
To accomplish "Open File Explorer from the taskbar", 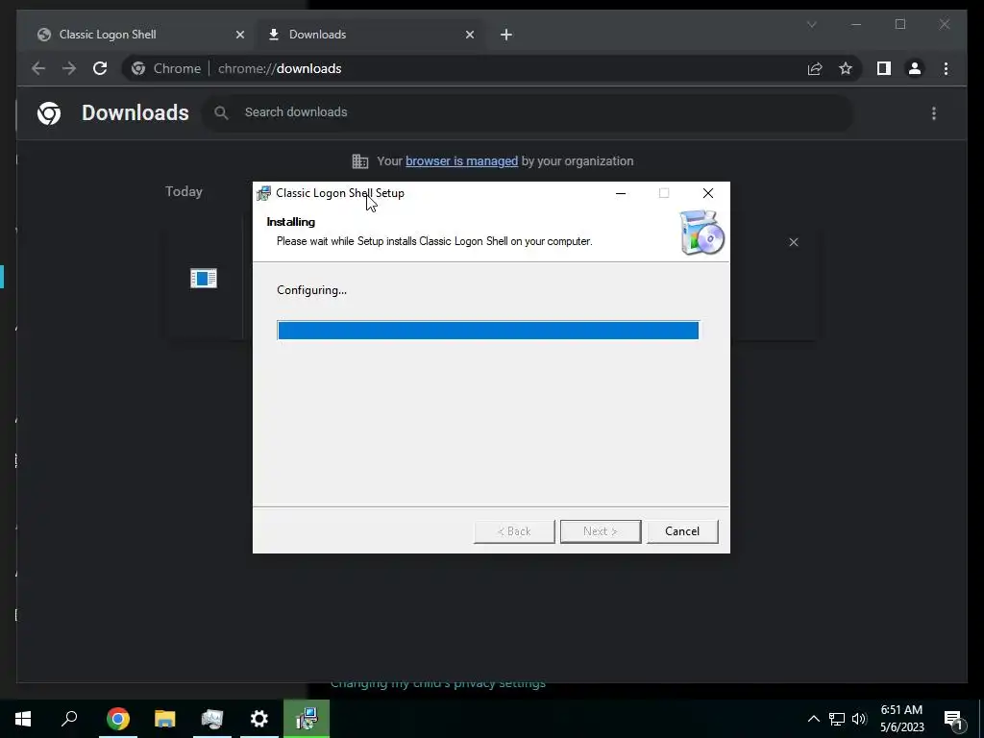I will click(165, 718).
